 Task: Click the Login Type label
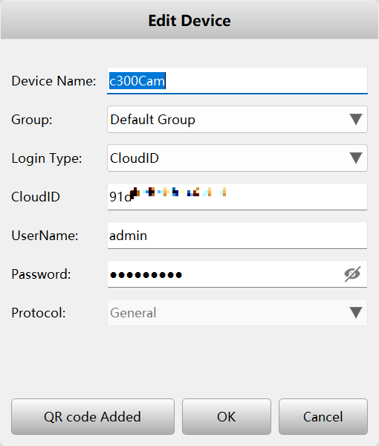coord(47,158)
